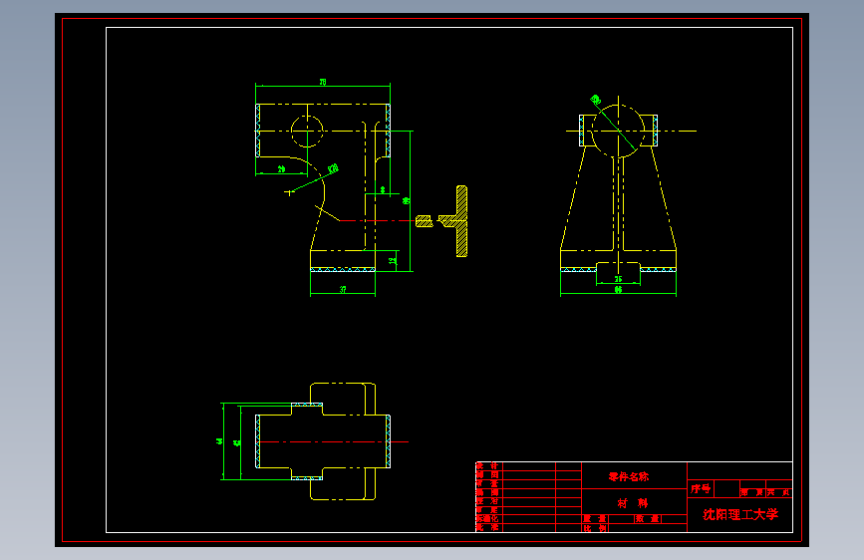The image size is (864, 560).
Task: Click the 25 slot width dimension text
Action: tap(618, 279)
